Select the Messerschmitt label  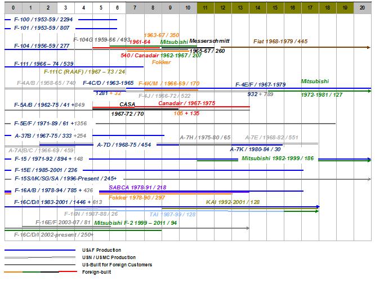coord(208,42)
